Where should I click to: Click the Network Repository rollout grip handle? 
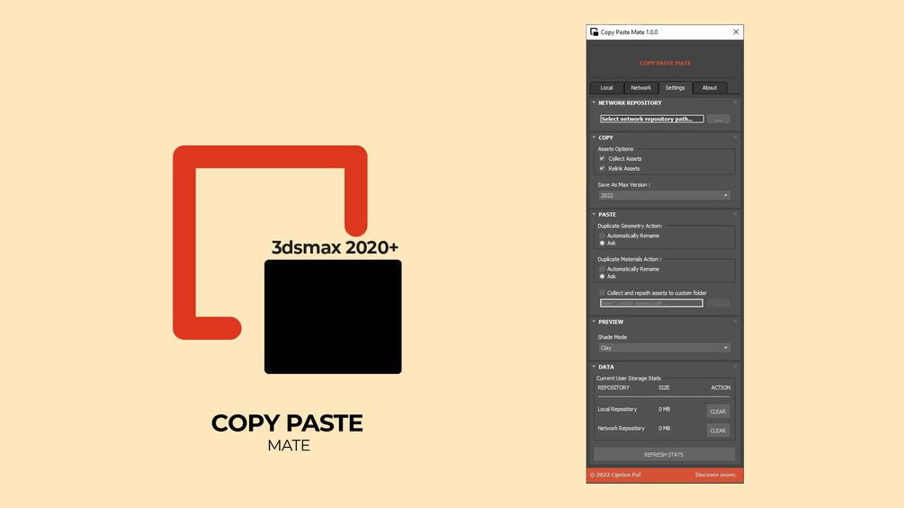coord(735,102)
